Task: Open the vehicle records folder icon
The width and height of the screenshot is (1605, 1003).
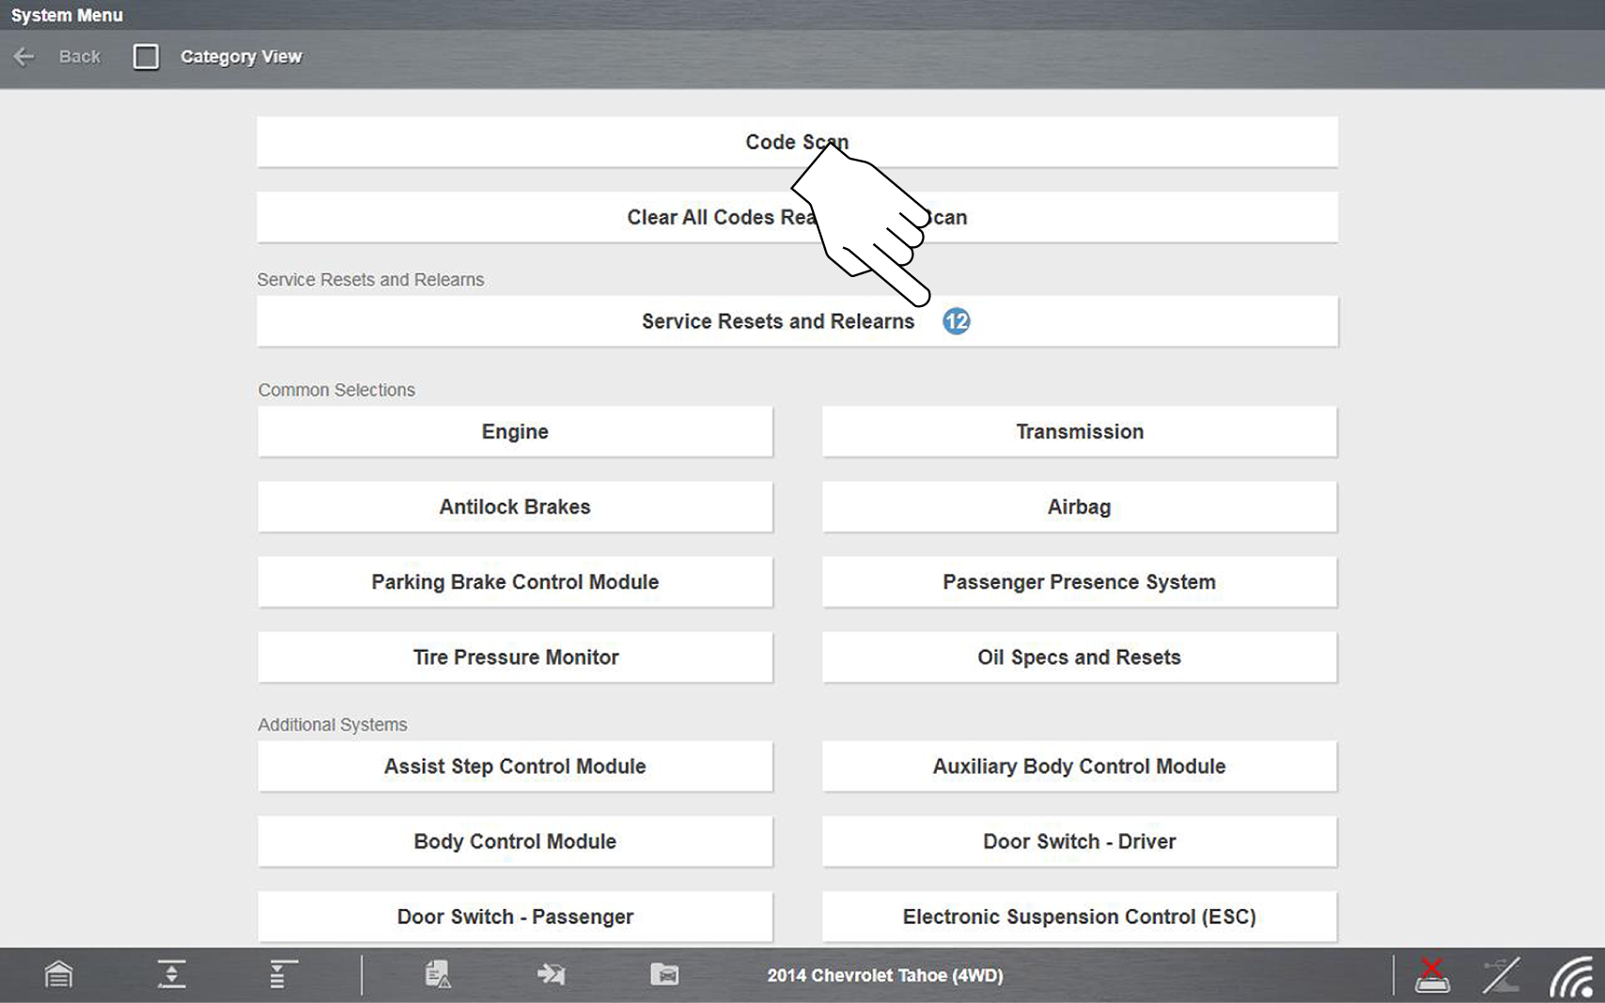Action: click(x=664, y=975)
